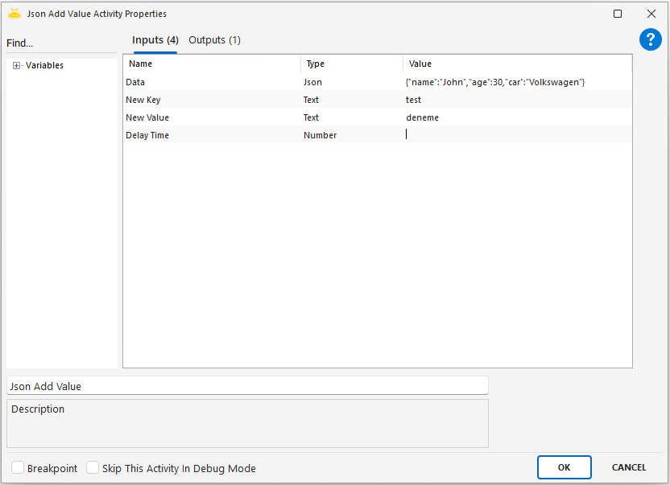Click the Find... search field
This screenshot has width=670, height=485.
point(60,43)
